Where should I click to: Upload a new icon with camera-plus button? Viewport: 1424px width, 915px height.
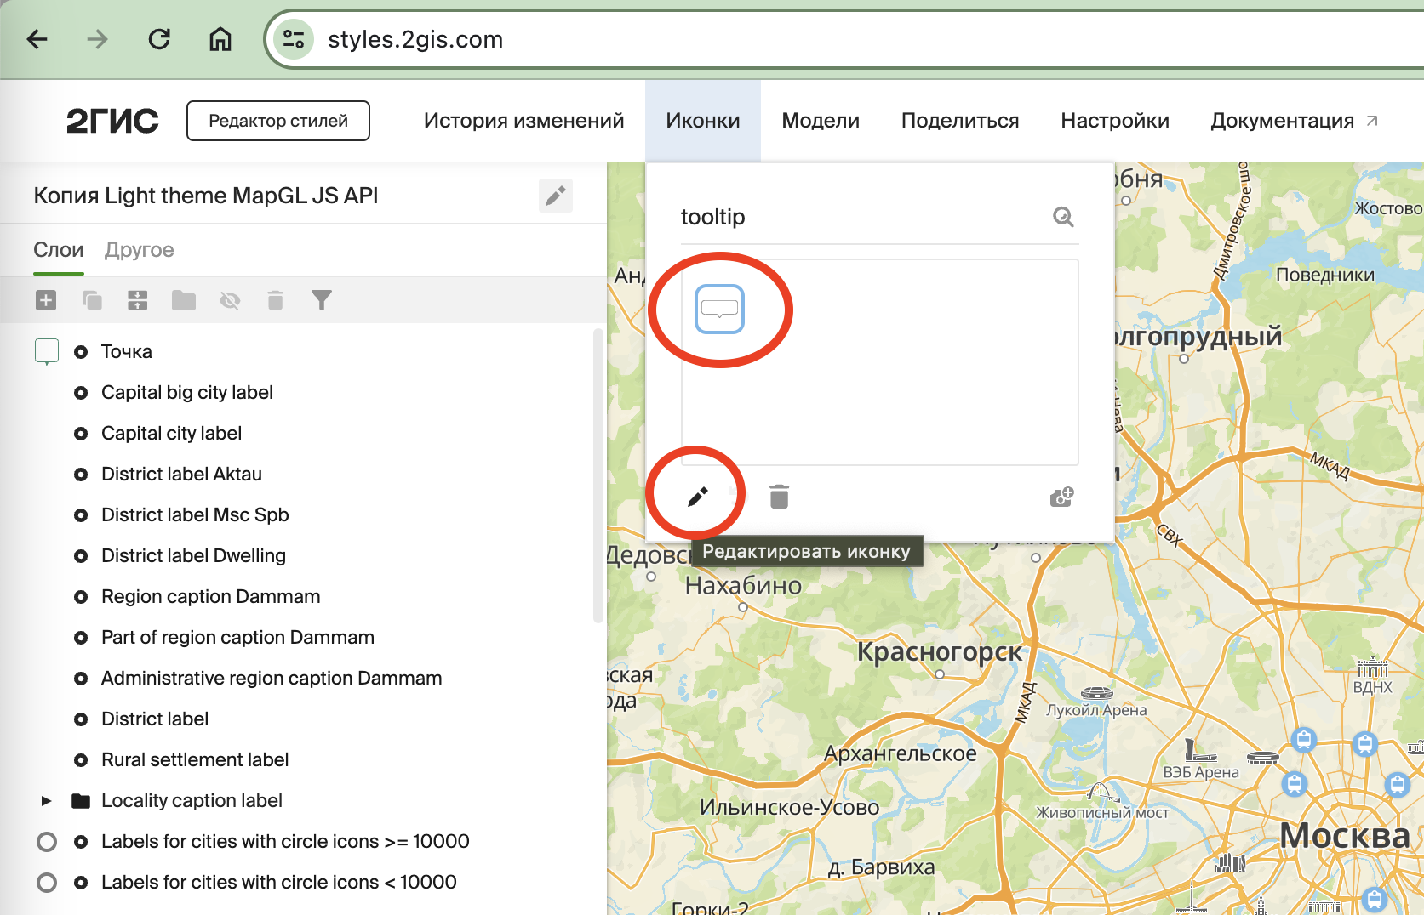pos(1062,497)
